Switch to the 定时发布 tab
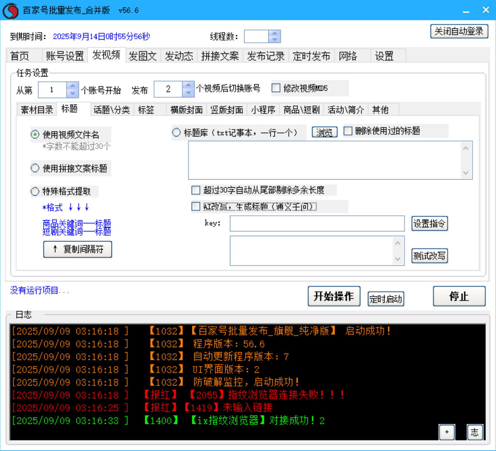The image size is (496, 451). point(311,56)
